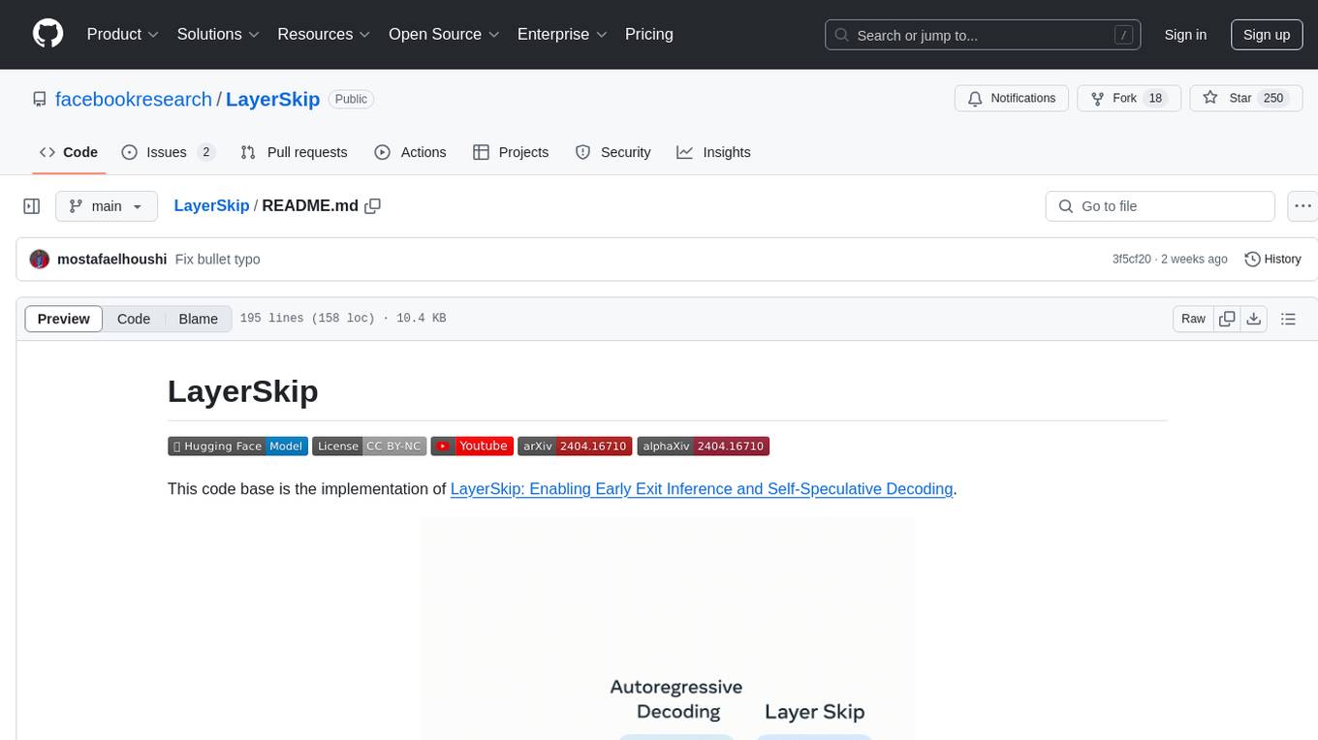Screen dimensions: 1318x740
Task: Download the raw file icon
Action: [x=1253, y=319]
